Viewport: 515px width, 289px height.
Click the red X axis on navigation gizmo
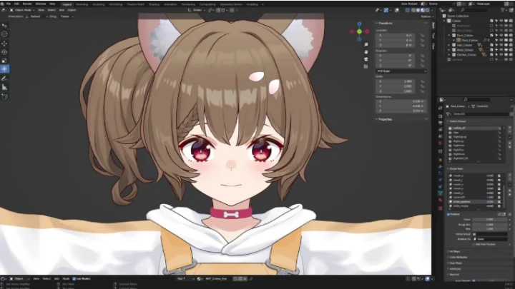point(367,31)
